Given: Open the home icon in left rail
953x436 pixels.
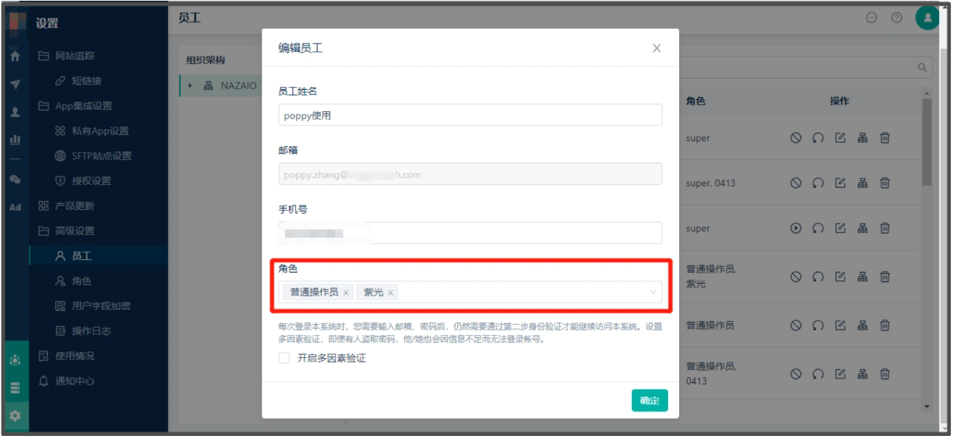Looking at the screenshot, I should point(15,57).
